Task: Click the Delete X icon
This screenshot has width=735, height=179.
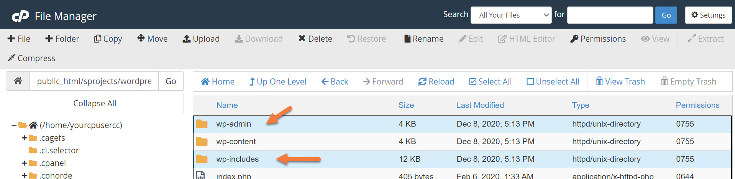Action: 302,38
